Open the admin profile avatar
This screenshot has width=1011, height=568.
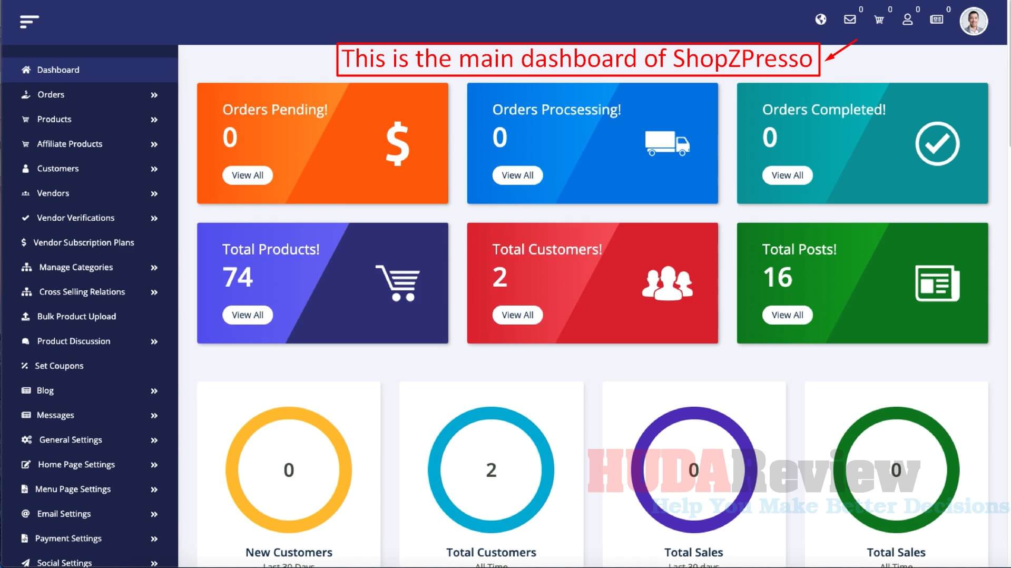click(x=973, y=22)
